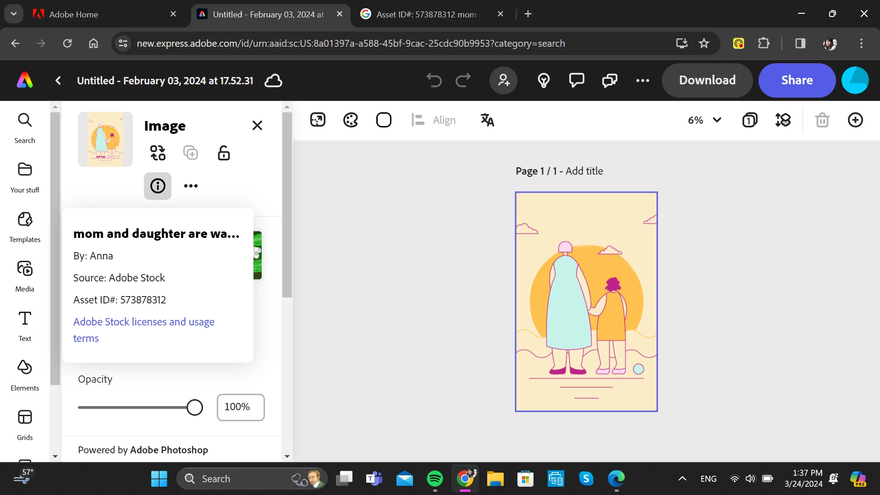Click the replace image icon
The height and width of the screenshot is (495, 880).
coord(158,153)
